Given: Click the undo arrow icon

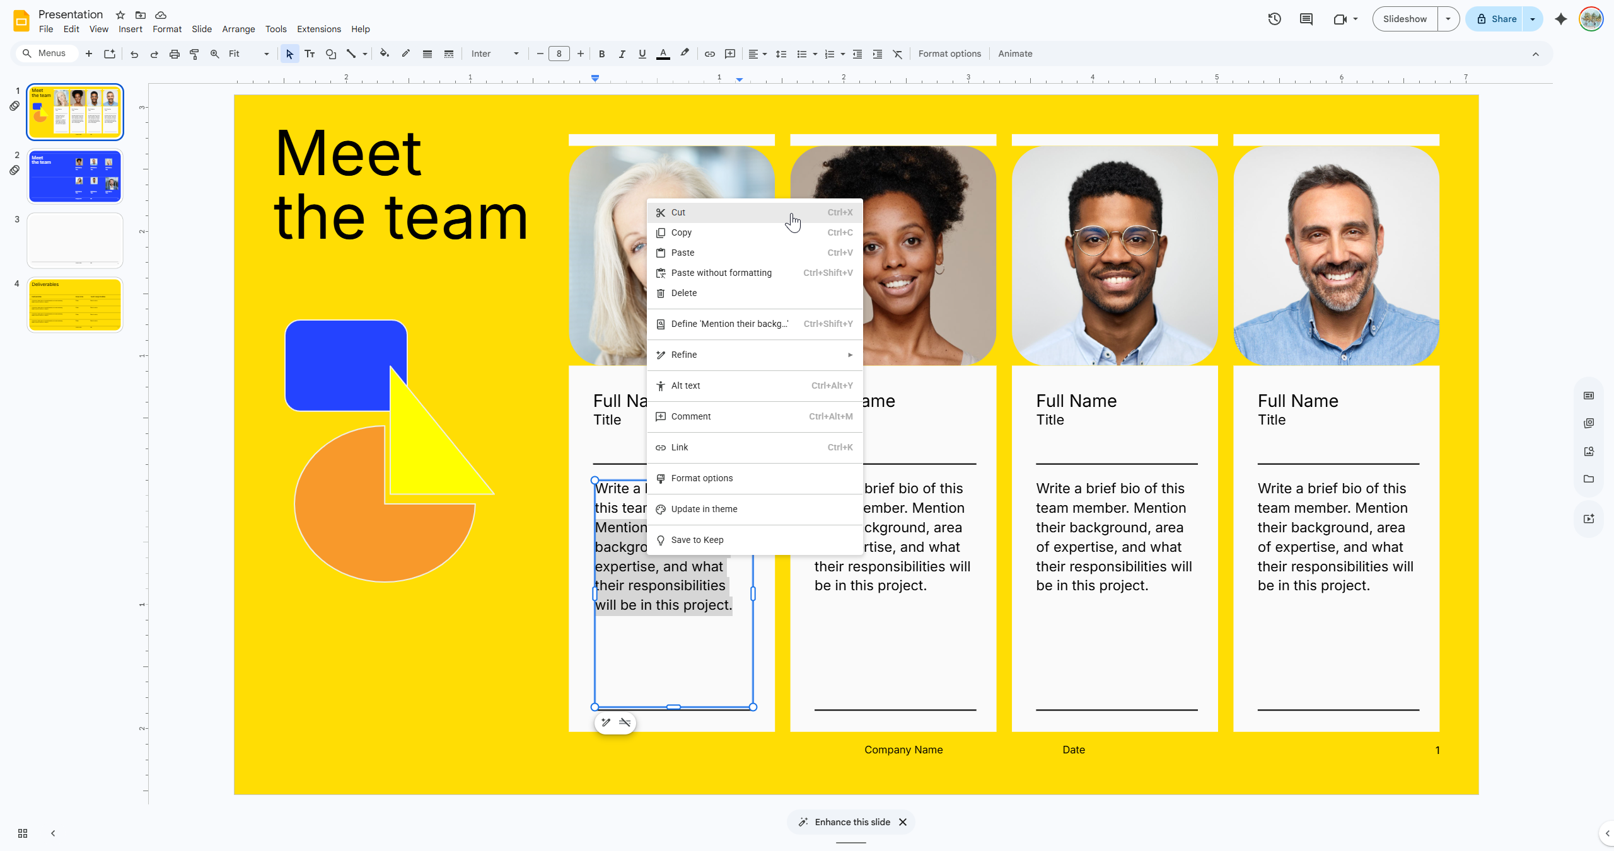Looking at the screenshot, I should [134, 54].
